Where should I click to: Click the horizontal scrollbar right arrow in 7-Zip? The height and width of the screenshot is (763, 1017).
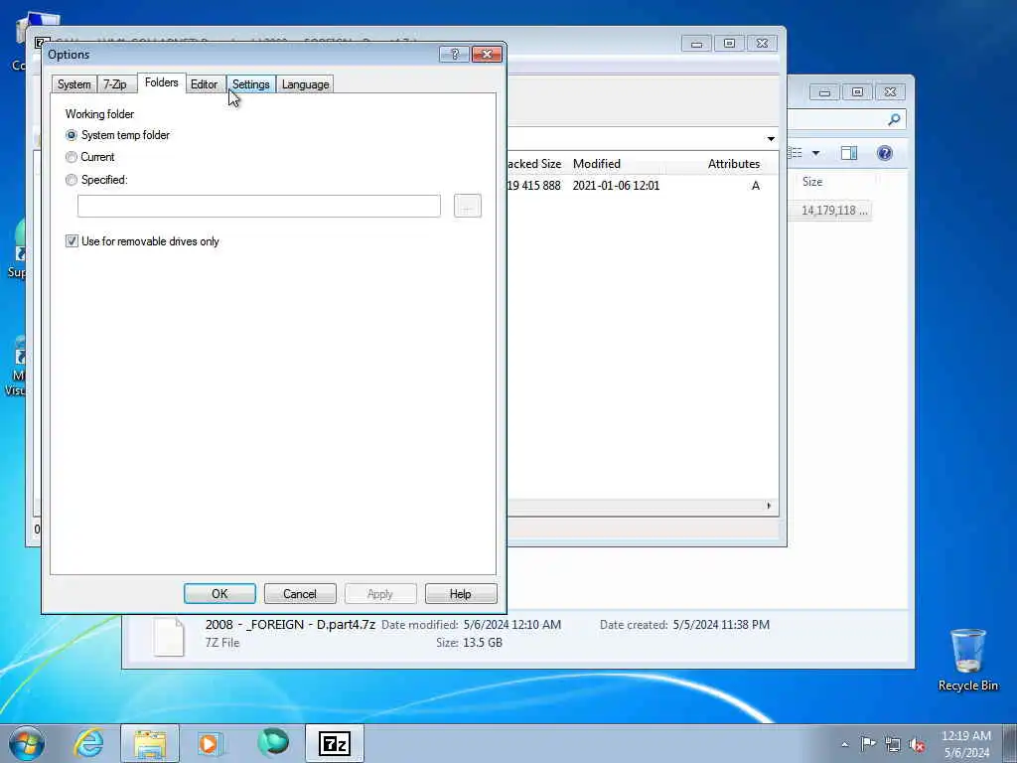coord(770,506)
